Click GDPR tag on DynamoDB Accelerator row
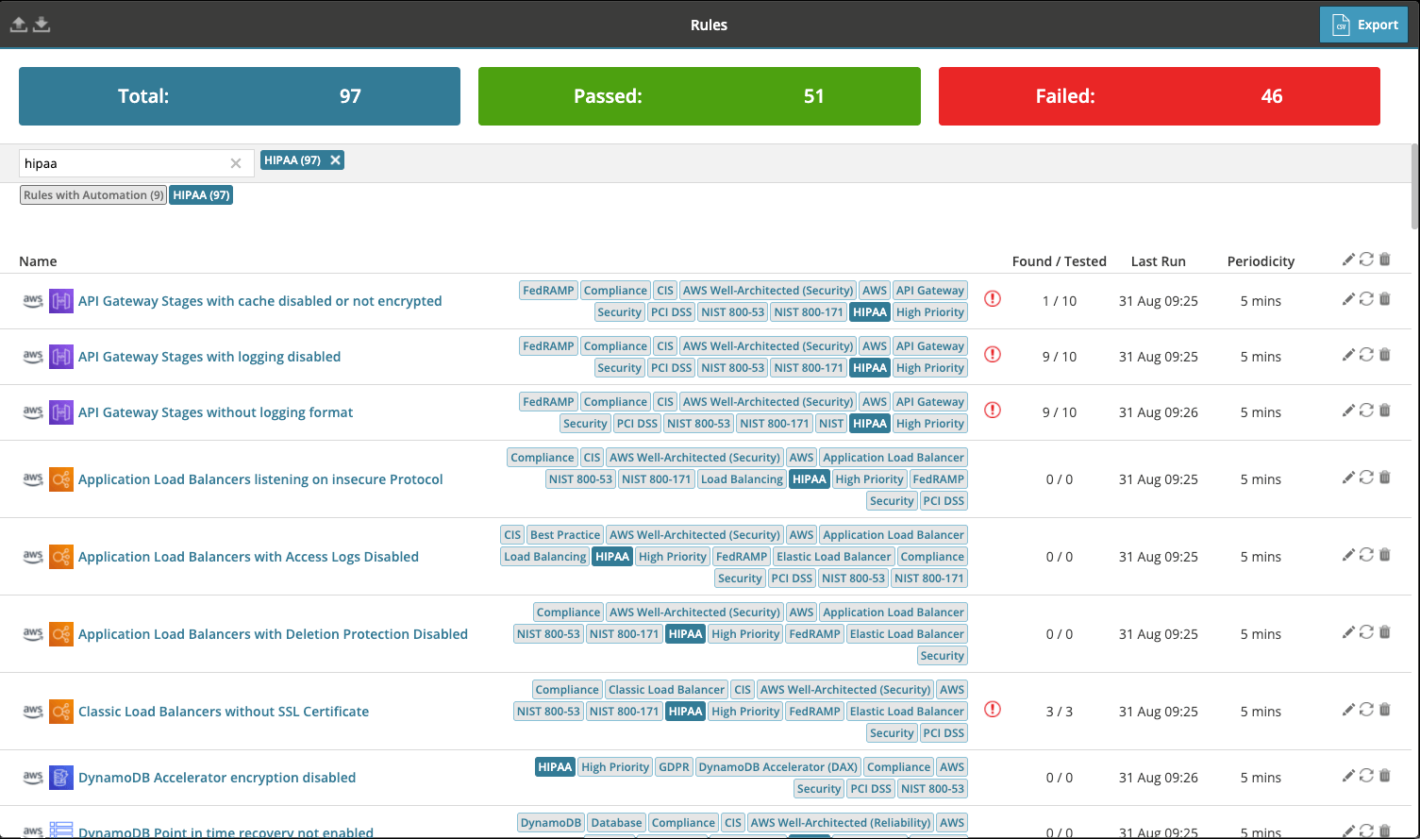This screenshot has height=839, width=1420. pos(674,767)
